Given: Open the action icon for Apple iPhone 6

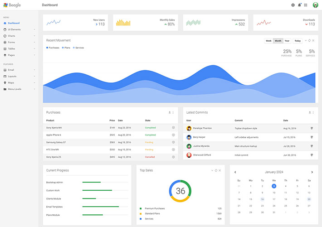Looking at the screenshot, I should tap(173, 135).
